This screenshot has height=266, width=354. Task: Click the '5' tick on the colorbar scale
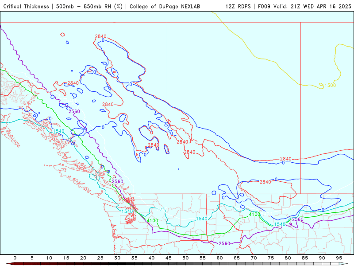32,258
